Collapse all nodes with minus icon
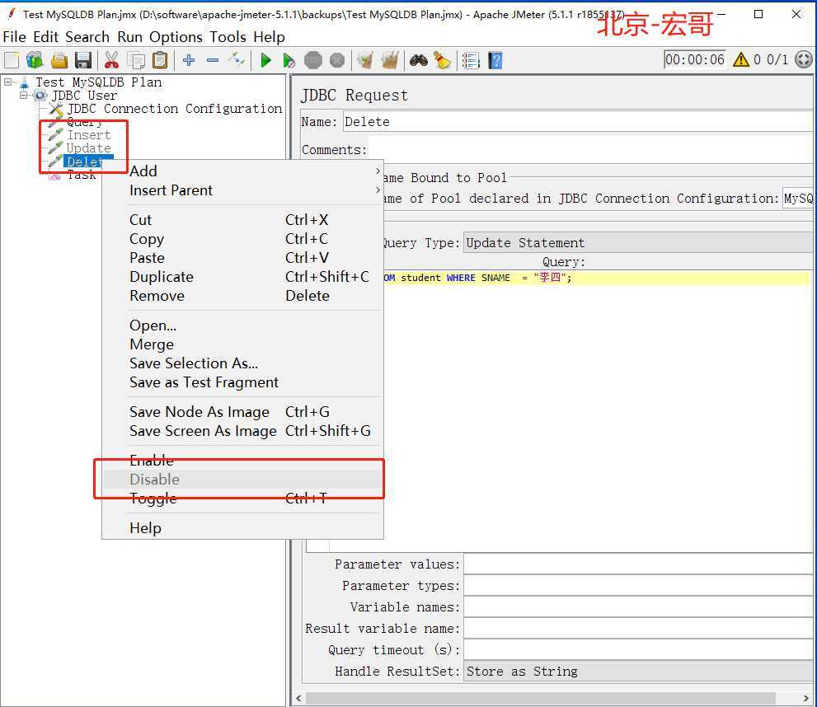This screenshot has height=707, width=817. coord(213,60)
